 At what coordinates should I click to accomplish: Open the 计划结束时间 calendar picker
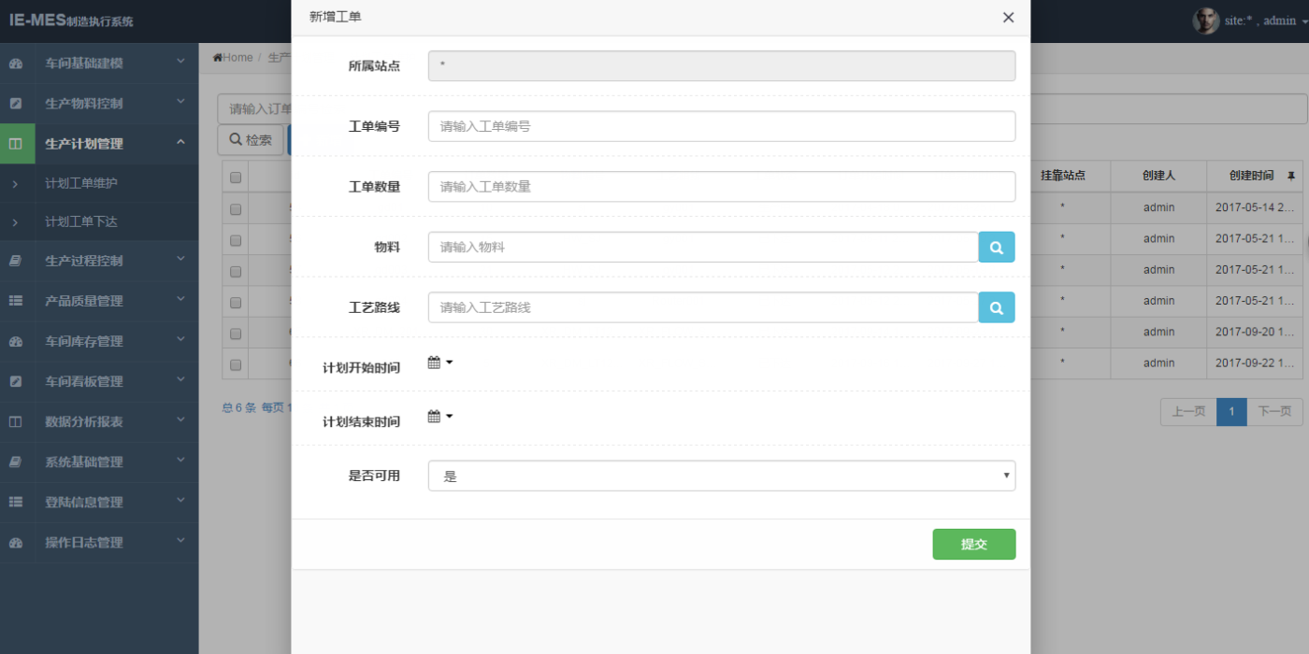tap(439, 417)
